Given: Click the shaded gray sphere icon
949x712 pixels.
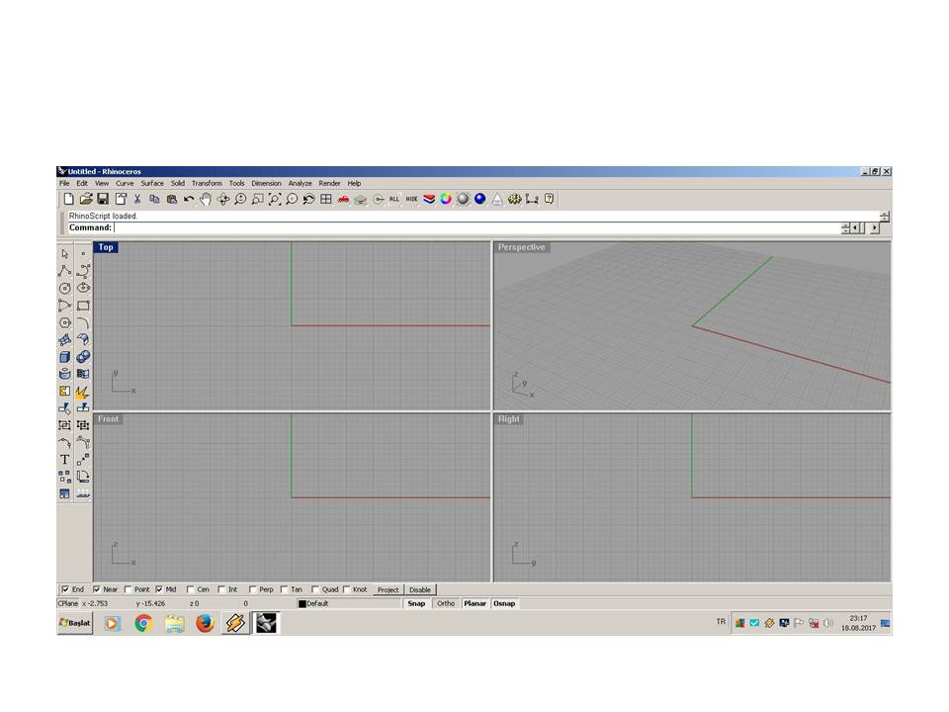Looking at the screenshot, I should (463, 199).
